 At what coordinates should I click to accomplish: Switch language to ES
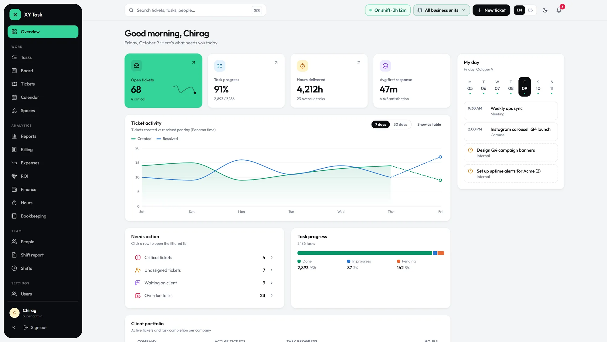530,10
